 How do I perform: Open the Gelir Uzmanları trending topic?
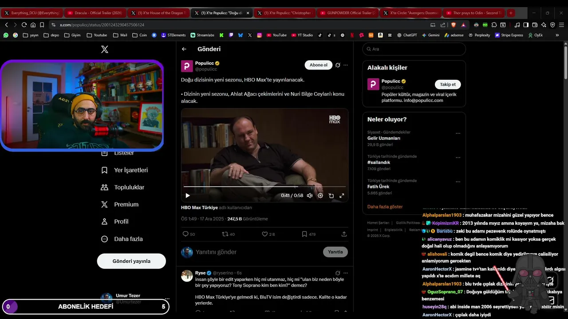384,138
